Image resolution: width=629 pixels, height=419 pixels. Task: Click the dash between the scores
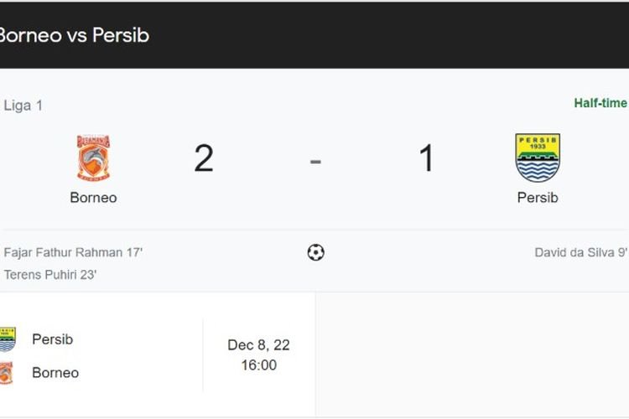[315, 159]
